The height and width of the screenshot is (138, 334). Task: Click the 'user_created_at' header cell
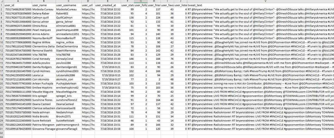(x=108, y=5)
